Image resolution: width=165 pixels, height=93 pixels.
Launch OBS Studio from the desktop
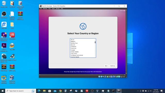pos(4,15)
